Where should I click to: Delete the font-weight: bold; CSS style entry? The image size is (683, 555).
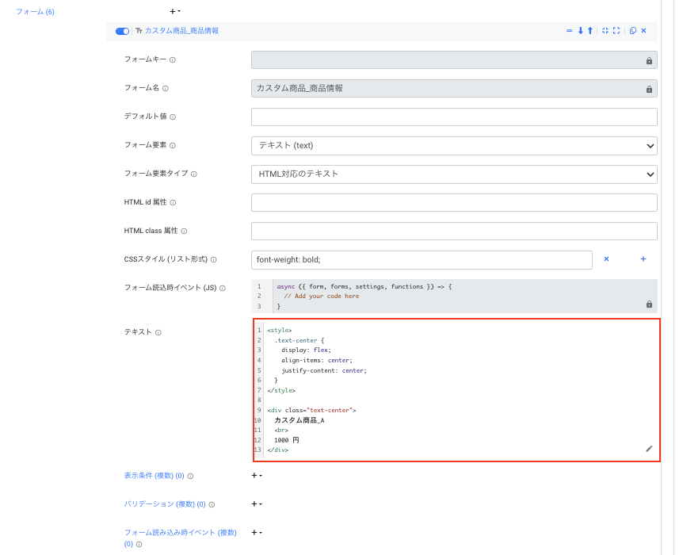tap(606, 259)
